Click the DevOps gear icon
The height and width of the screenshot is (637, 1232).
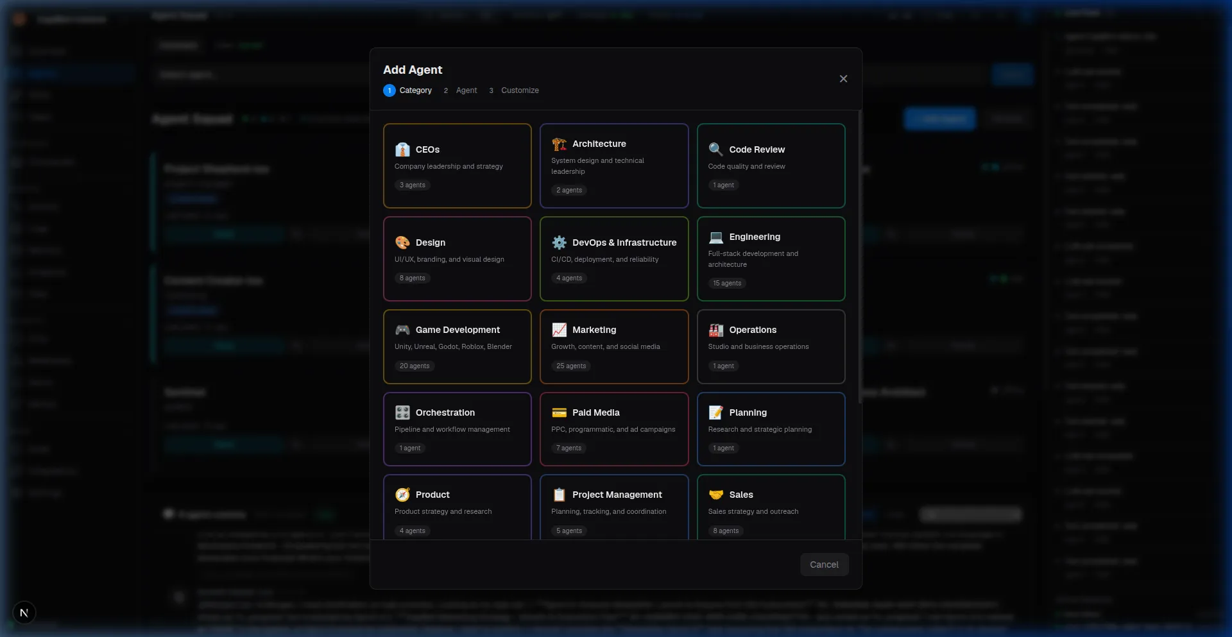(x=559, y=242)
